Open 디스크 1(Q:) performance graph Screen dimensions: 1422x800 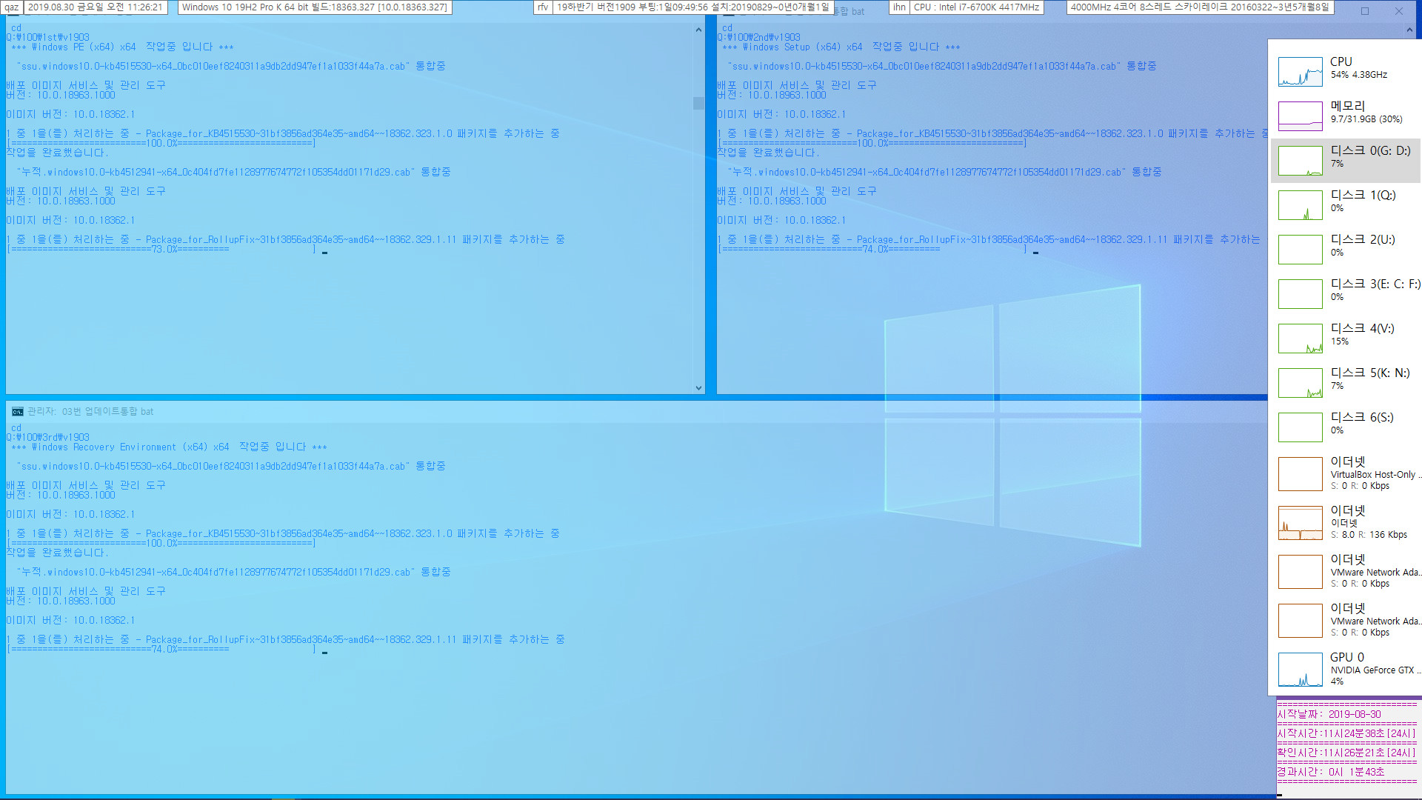1300,205
